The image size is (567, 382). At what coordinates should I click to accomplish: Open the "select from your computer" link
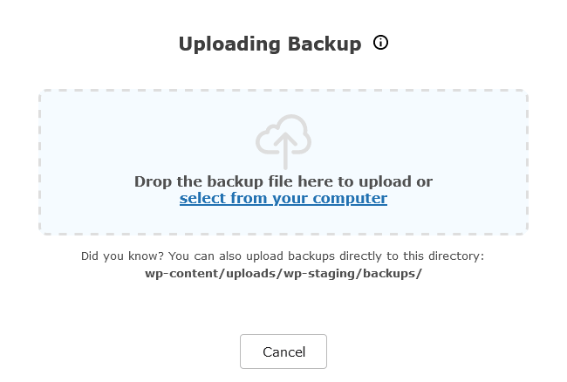(283, 198)
